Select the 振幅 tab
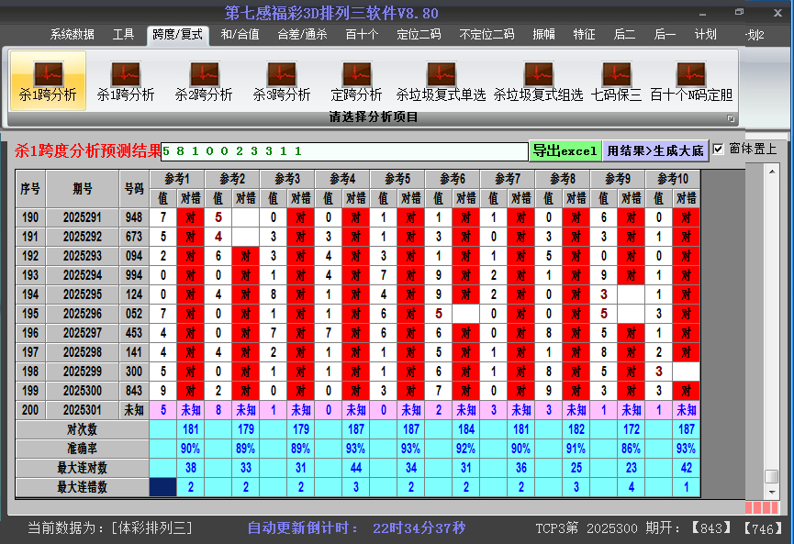 [544, 35]
